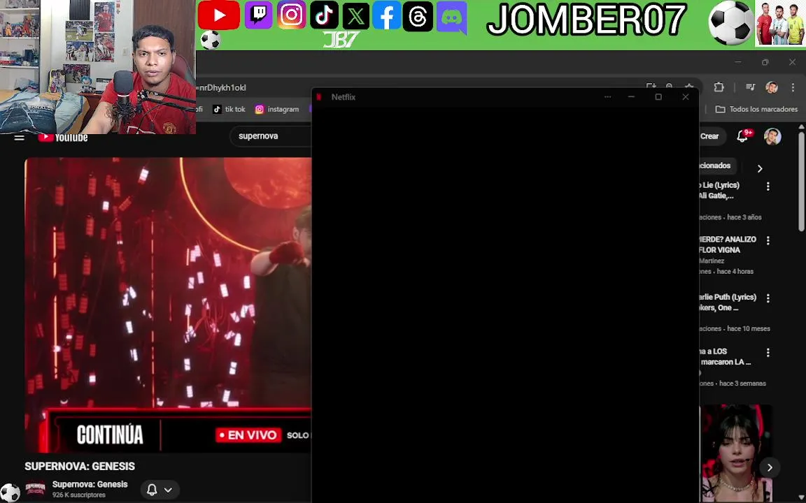
Task: Open the Shorts thumbnail of the woman
Action: point(736,453)
